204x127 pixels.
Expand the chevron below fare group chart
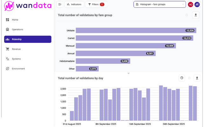click(x=128, y=73)
